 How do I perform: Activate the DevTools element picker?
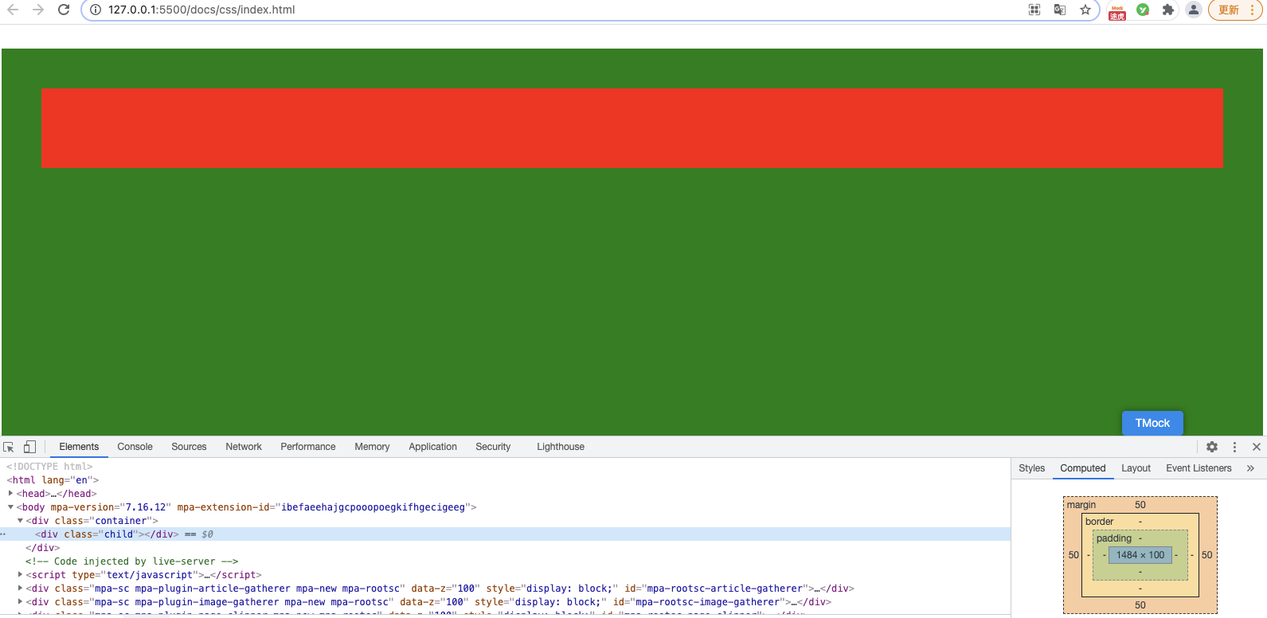click(x=9, y=447)
